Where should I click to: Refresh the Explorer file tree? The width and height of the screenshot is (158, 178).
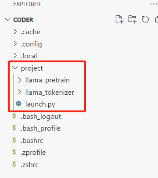pyautogui.click(x=145, y=19)
